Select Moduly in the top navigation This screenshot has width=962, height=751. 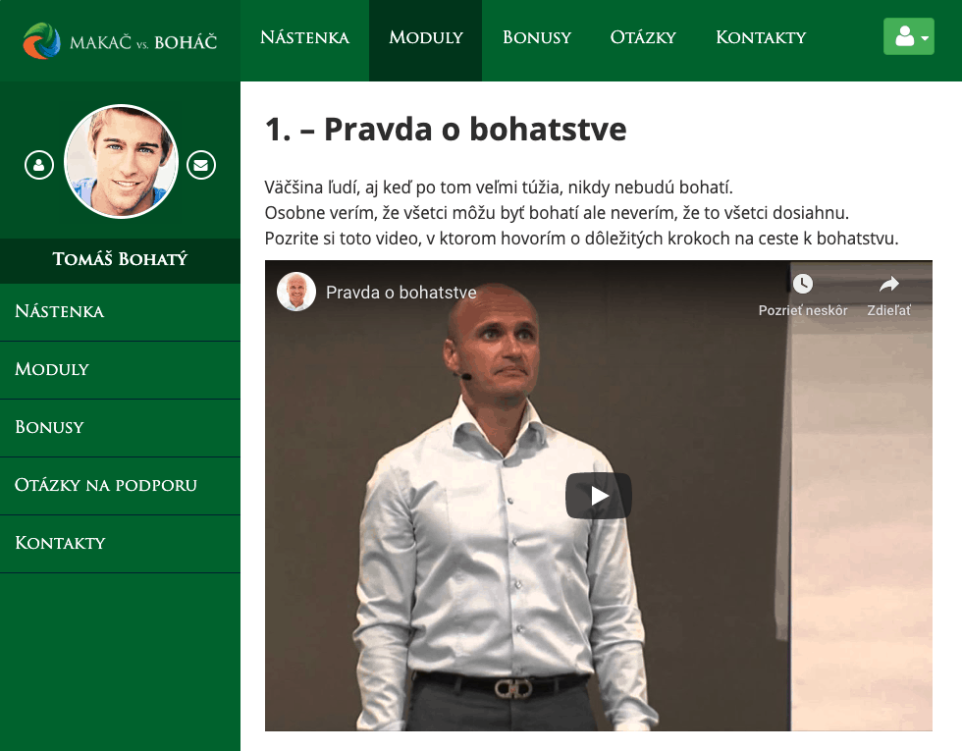[x=426, y=37]
